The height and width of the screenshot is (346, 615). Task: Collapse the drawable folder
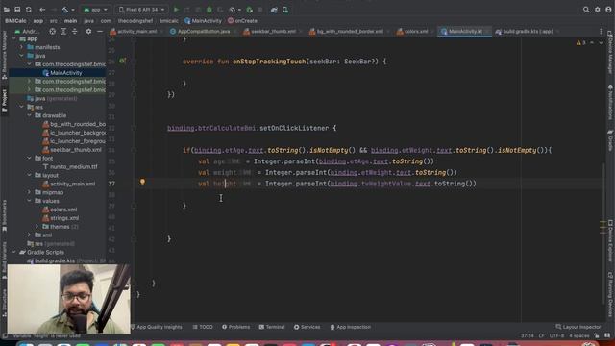30,115
